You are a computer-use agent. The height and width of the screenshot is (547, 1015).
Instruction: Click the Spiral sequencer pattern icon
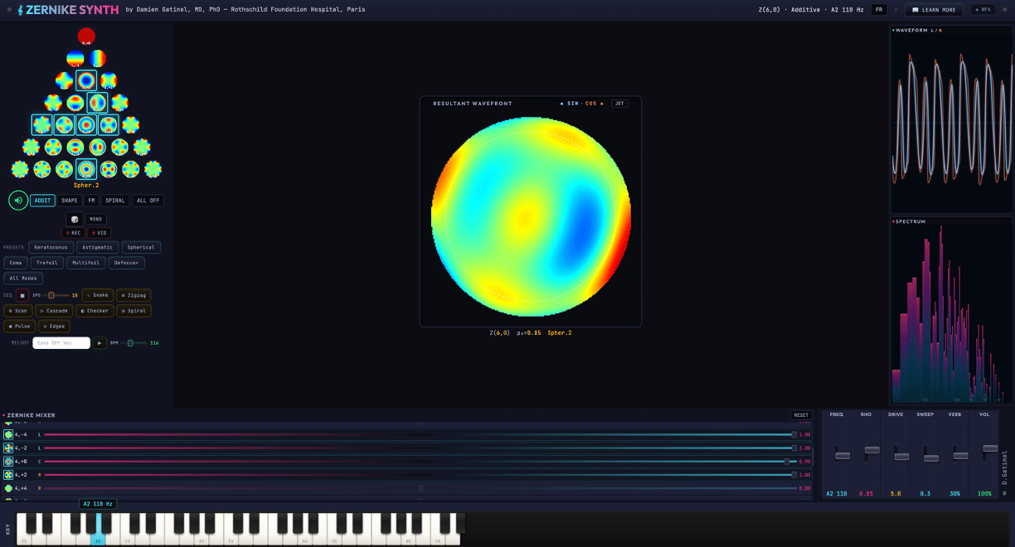coord(134,310)
